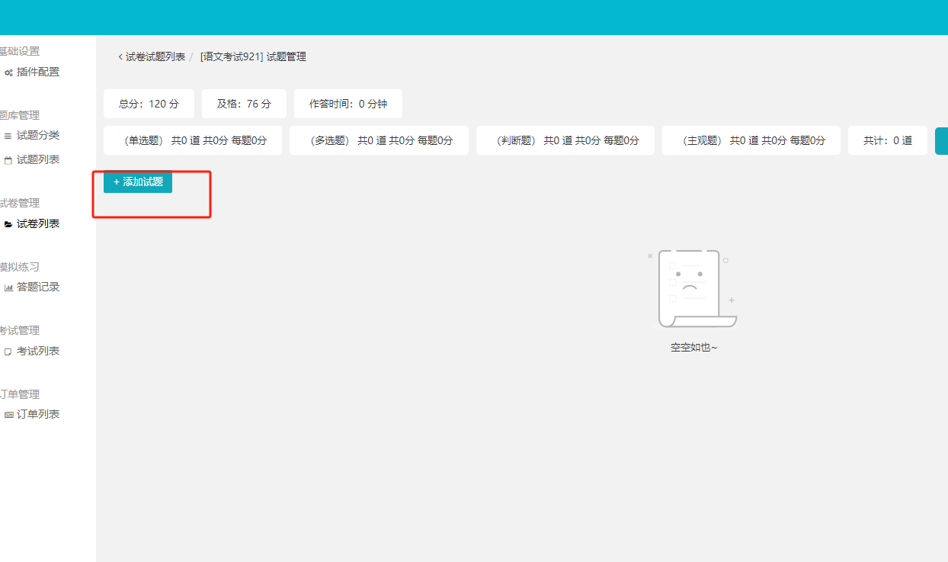Image resolution: width=948 pixels, height=562 pixels.
Task: Open 考试列表 in the sidebar
Action: pyautogui.click(x=38, y=351)
